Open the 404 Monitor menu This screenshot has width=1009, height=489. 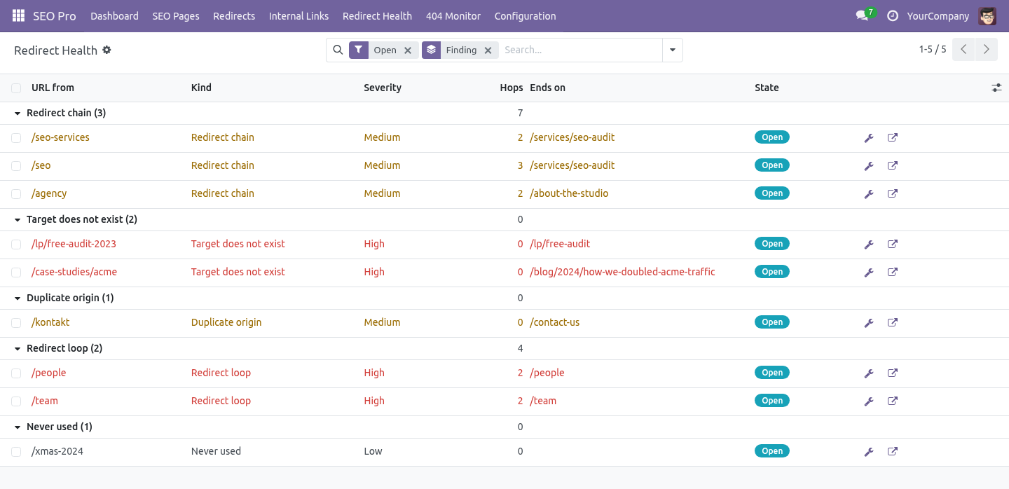click(x=453, y=15)
